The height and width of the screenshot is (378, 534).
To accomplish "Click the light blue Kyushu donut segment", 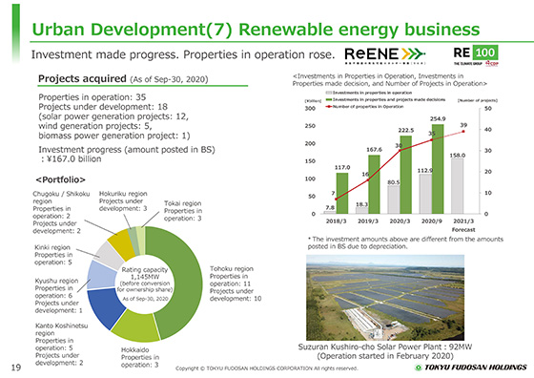I will pos(101,276).
